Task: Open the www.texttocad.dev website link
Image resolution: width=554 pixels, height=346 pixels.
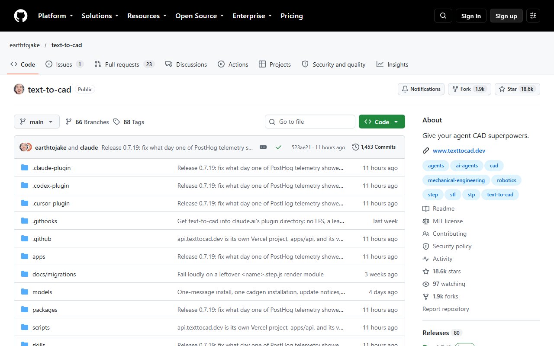Action: click(x=459, y=151)
